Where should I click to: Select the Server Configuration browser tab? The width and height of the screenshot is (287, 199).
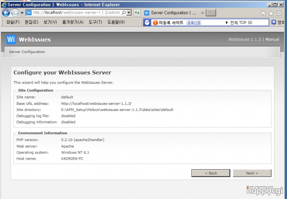173,13
